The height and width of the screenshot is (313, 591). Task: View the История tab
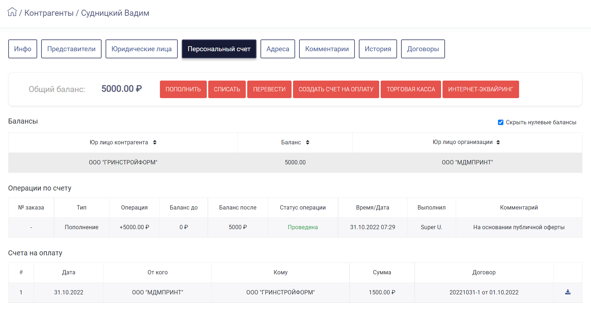tap(378, 49)
